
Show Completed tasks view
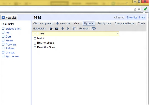(124, 23)
